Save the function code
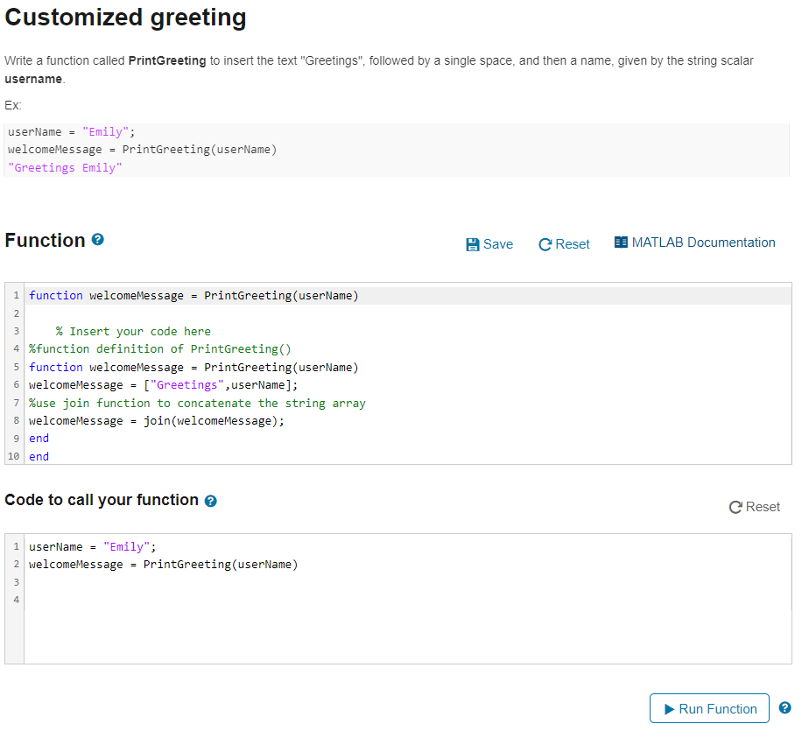This screenshot has height=731, width=809. 489,244
